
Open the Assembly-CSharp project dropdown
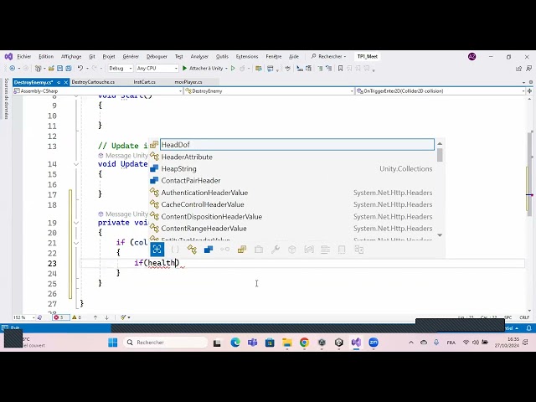click(x=98, y=91)
